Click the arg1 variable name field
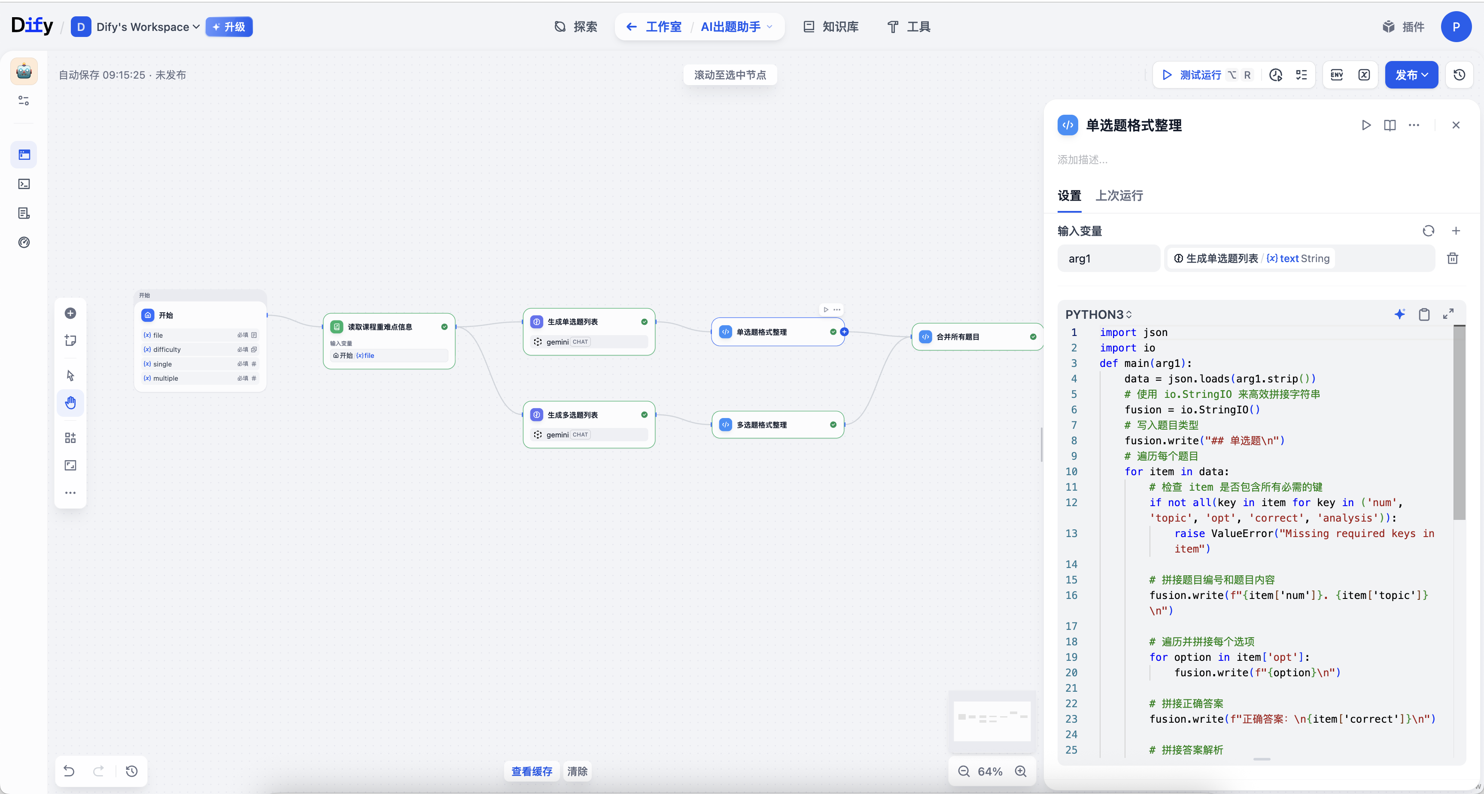The image size is (1484, 794). click(1108, 258)
